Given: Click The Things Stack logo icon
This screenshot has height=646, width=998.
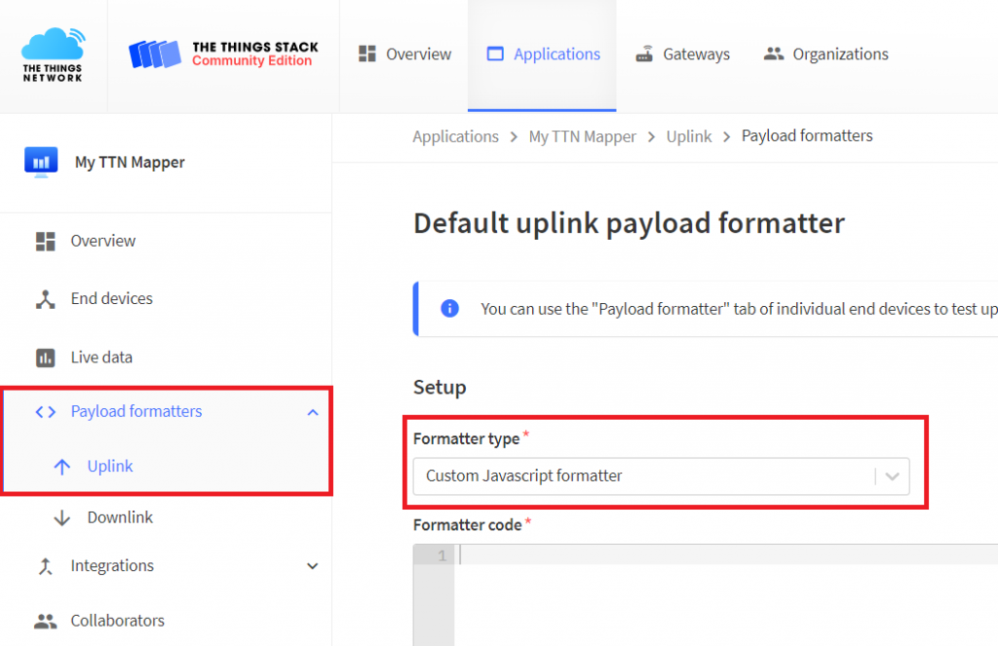Looking at the screenshot, I should coord(155,55).
